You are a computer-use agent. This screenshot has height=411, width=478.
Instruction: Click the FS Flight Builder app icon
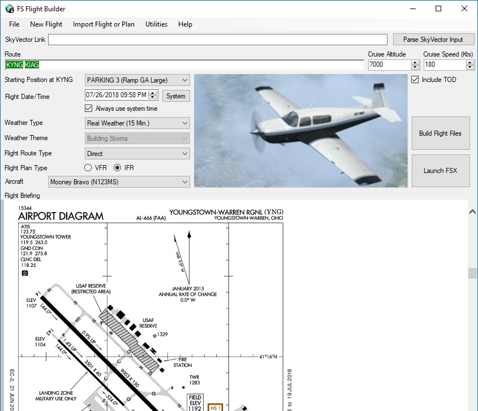pyautogui.click(x=10, y=8)
